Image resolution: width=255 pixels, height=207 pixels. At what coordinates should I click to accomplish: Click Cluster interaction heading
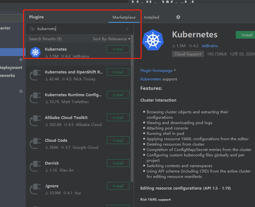[x=158, y=100]
